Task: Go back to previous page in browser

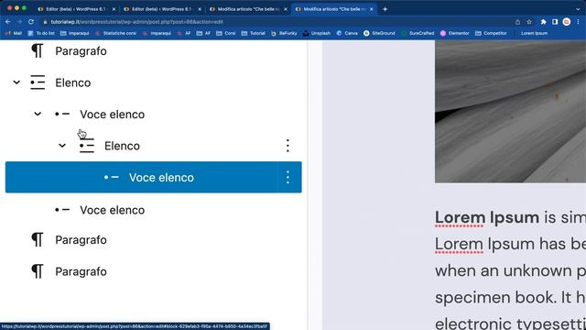Action: (x=8, y=22)
